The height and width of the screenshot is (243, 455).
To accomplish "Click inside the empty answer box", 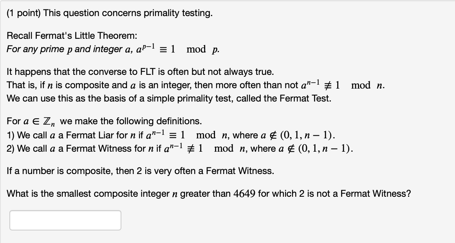I will pyautogui.click(x=65, y=220).
